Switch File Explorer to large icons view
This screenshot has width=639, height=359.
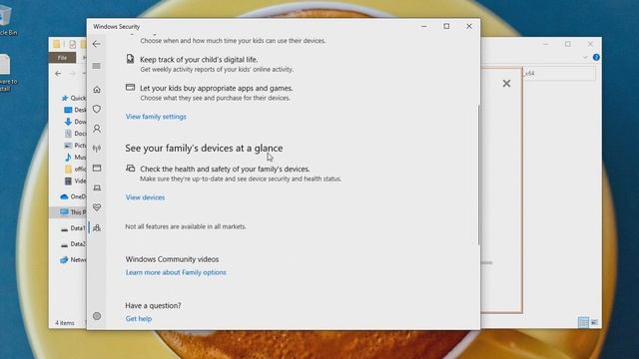tap(595, 322)
